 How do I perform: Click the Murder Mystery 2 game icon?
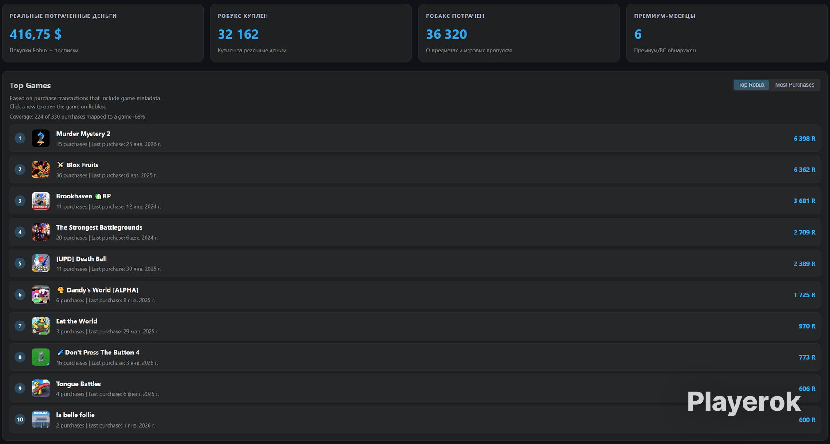click(41, 139)
